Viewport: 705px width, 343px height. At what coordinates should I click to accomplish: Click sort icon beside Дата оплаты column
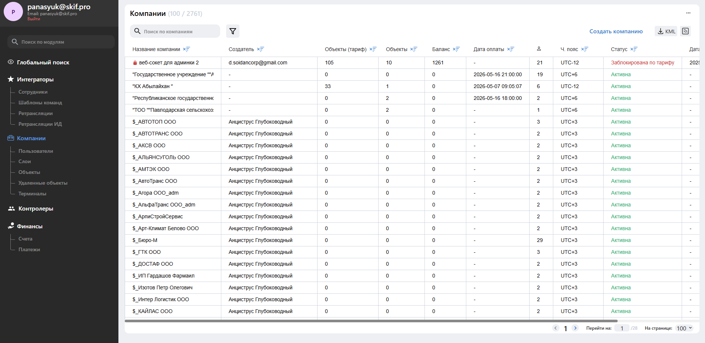(511, 49)
